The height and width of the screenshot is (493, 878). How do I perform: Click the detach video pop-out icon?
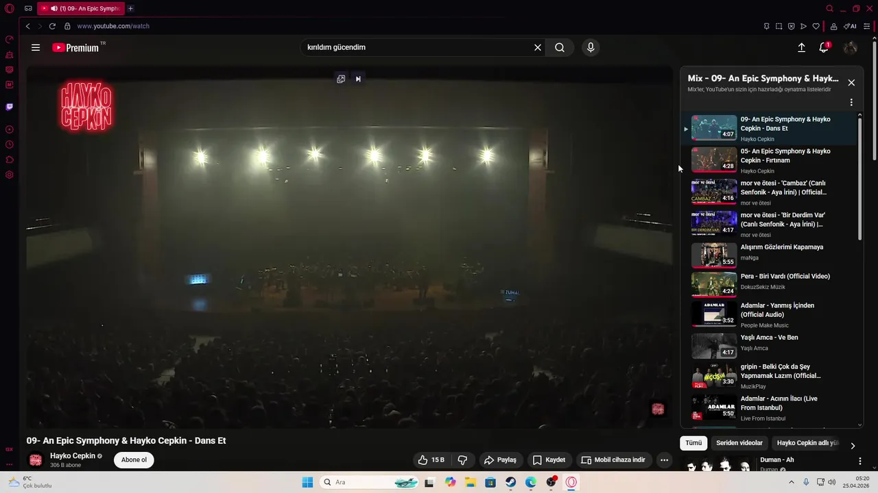tap(341, 79)
